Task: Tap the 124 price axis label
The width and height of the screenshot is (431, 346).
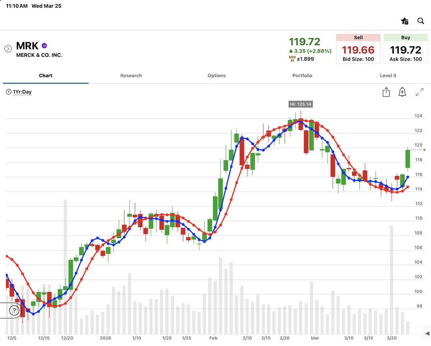Action: tap(419, 116)
